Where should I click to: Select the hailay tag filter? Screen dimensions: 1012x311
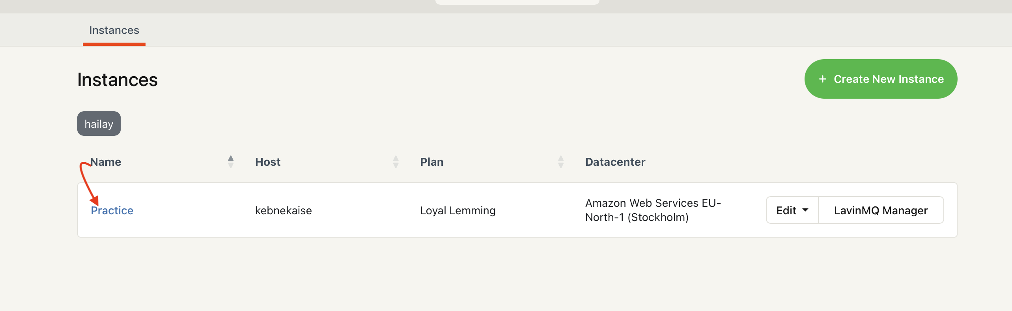coord(99,124)
